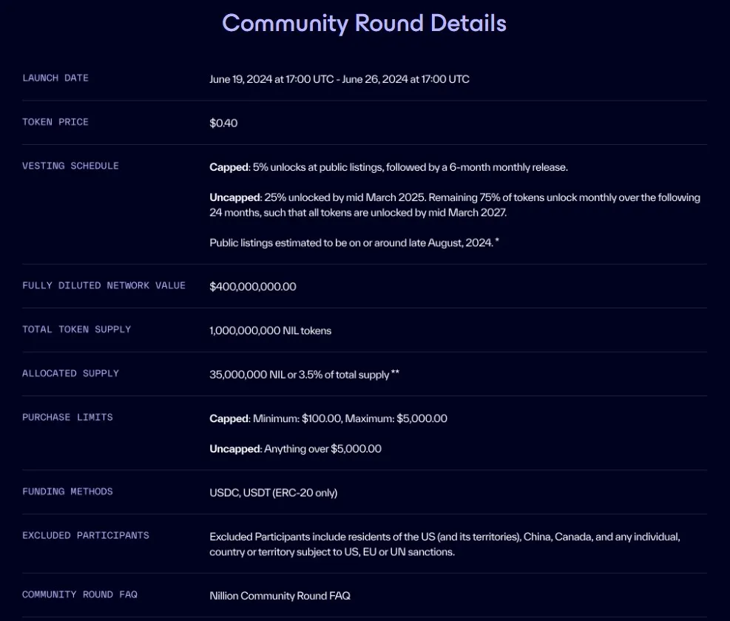This screenshot has height=621, width=730.
Task: Click the launch date value text
Action: tap(340, 79)
